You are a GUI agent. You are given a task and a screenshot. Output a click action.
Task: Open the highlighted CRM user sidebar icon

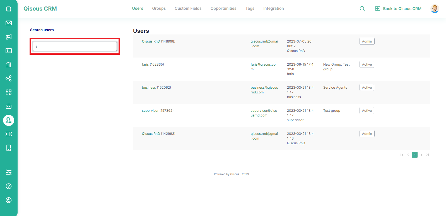tap(9, 120)
